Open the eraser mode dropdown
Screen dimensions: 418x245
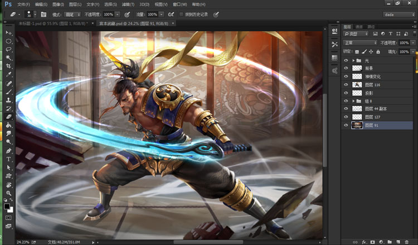(72, 15)
